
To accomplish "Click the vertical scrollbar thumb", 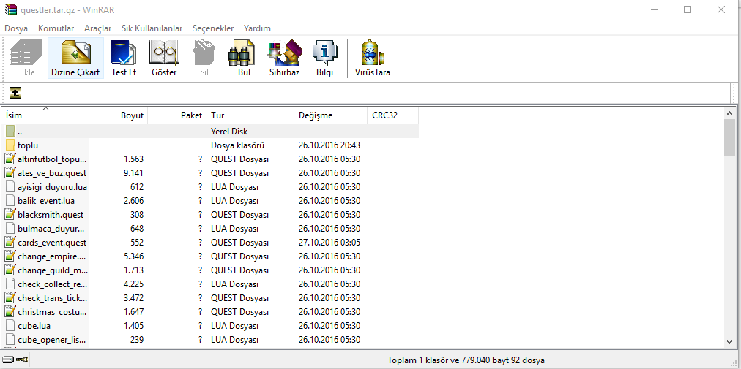I will pos(730,137).
